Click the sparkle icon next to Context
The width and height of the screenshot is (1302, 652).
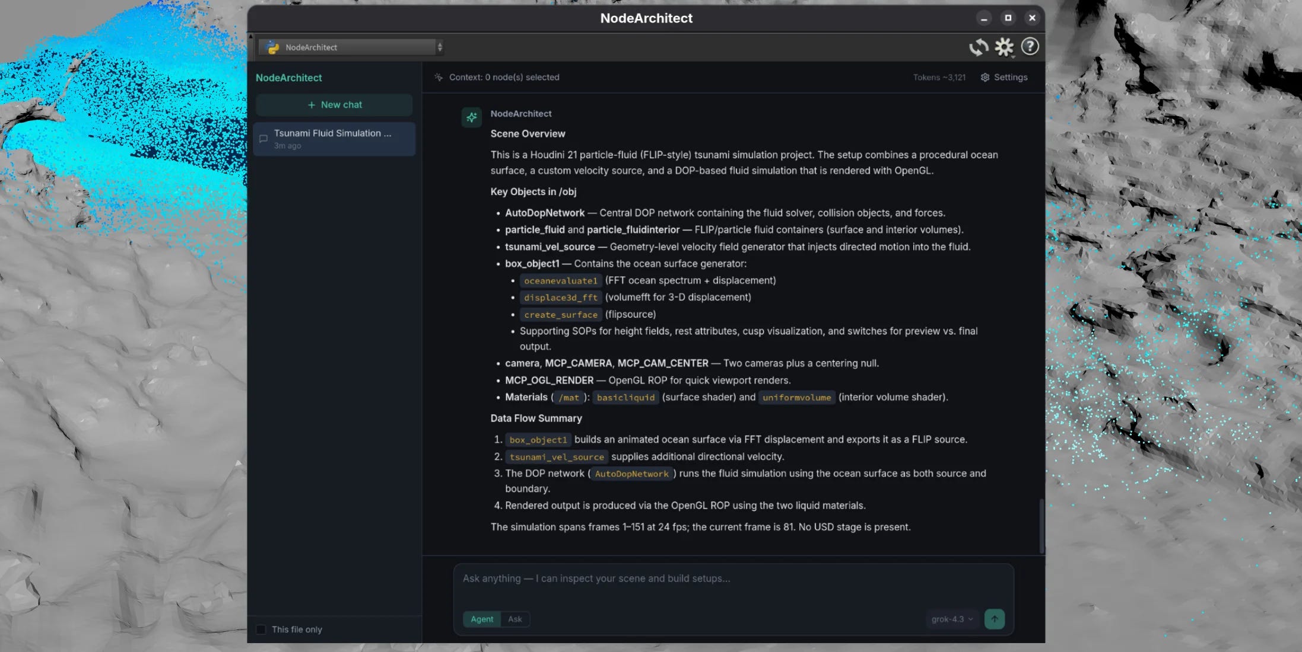point(439,77)
